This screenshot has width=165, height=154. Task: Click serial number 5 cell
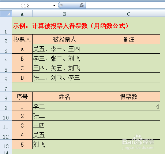[22, 144]
